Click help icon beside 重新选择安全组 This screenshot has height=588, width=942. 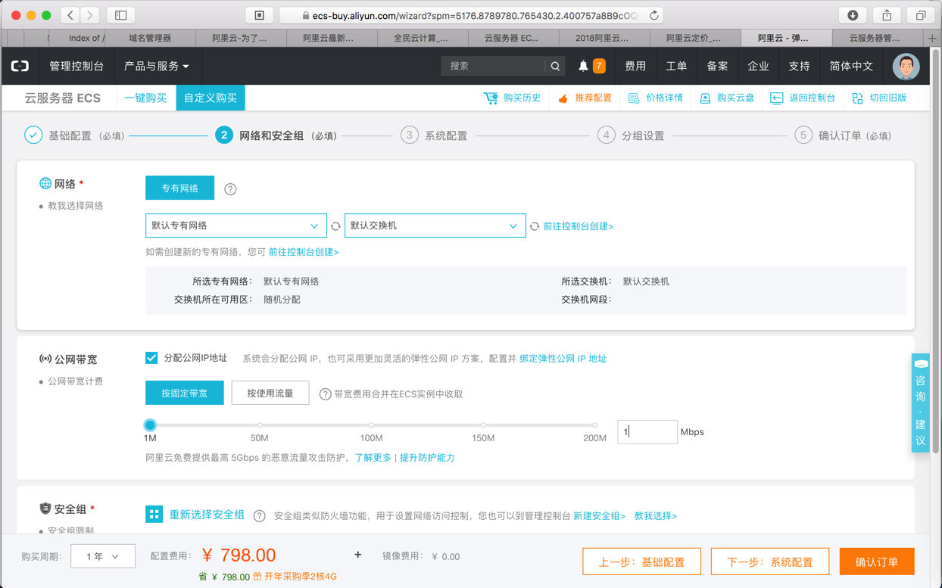point(259,516)
